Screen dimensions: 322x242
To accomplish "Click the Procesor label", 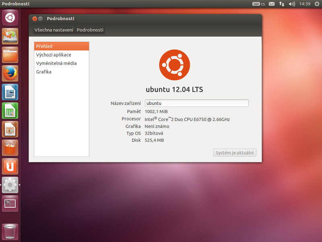I will [x=131, y=119].
